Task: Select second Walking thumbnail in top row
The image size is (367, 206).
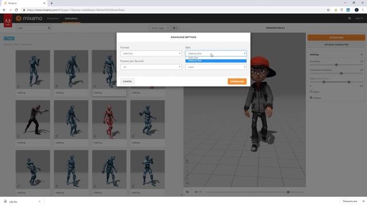Action: coord(71,70)
